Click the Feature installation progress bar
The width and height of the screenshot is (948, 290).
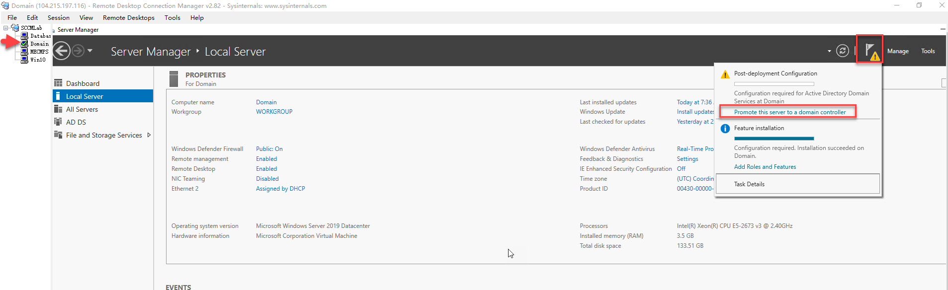774,139
